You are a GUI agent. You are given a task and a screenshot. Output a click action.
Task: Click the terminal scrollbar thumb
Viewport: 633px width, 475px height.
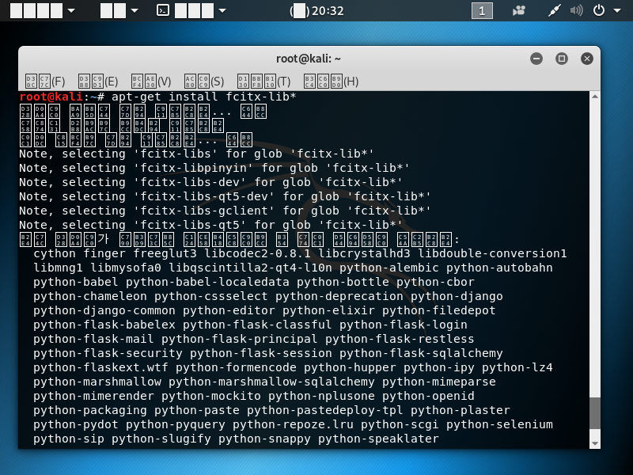pyautogui.click(x=595, y=413)
